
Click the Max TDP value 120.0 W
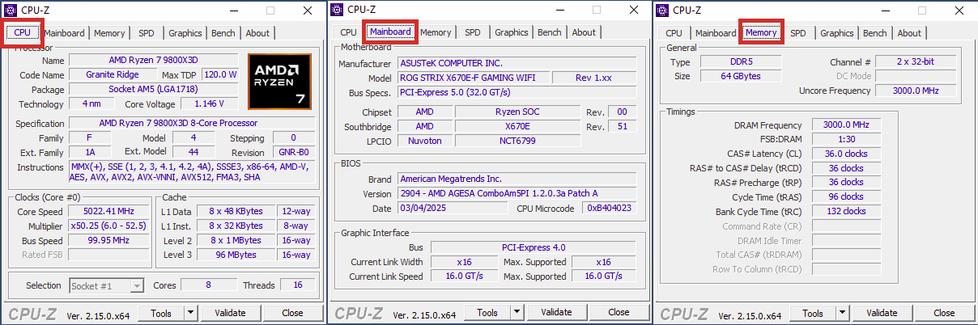tap(220, 75)
